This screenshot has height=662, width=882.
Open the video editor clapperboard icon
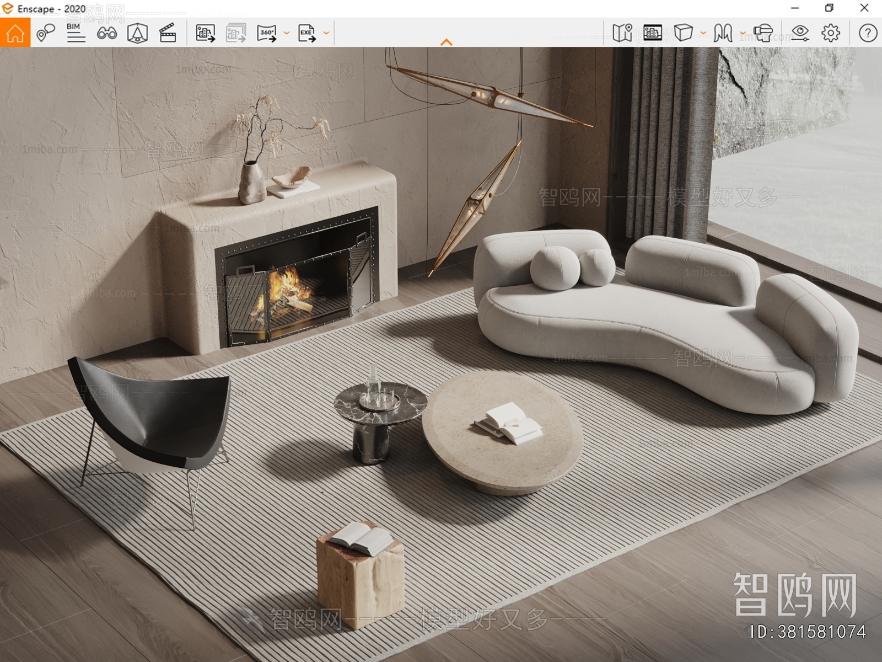(168, 33)
